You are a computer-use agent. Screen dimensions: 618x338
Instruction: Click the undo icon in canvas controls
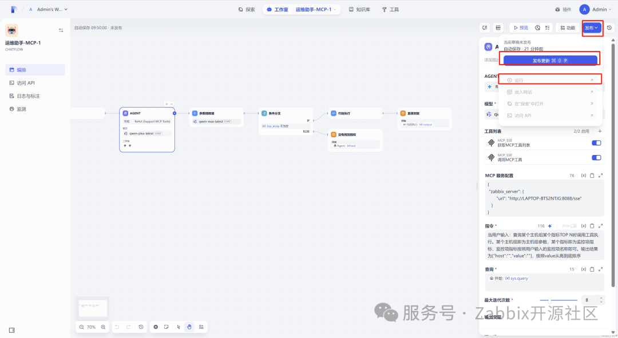[x=117, y=327]
